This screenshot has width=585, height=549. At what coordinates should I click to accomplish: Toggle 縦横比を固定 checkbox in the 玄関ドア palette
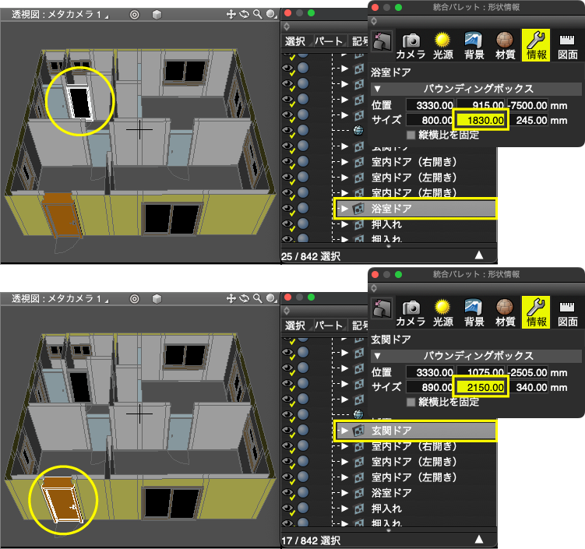pos(411,402)
